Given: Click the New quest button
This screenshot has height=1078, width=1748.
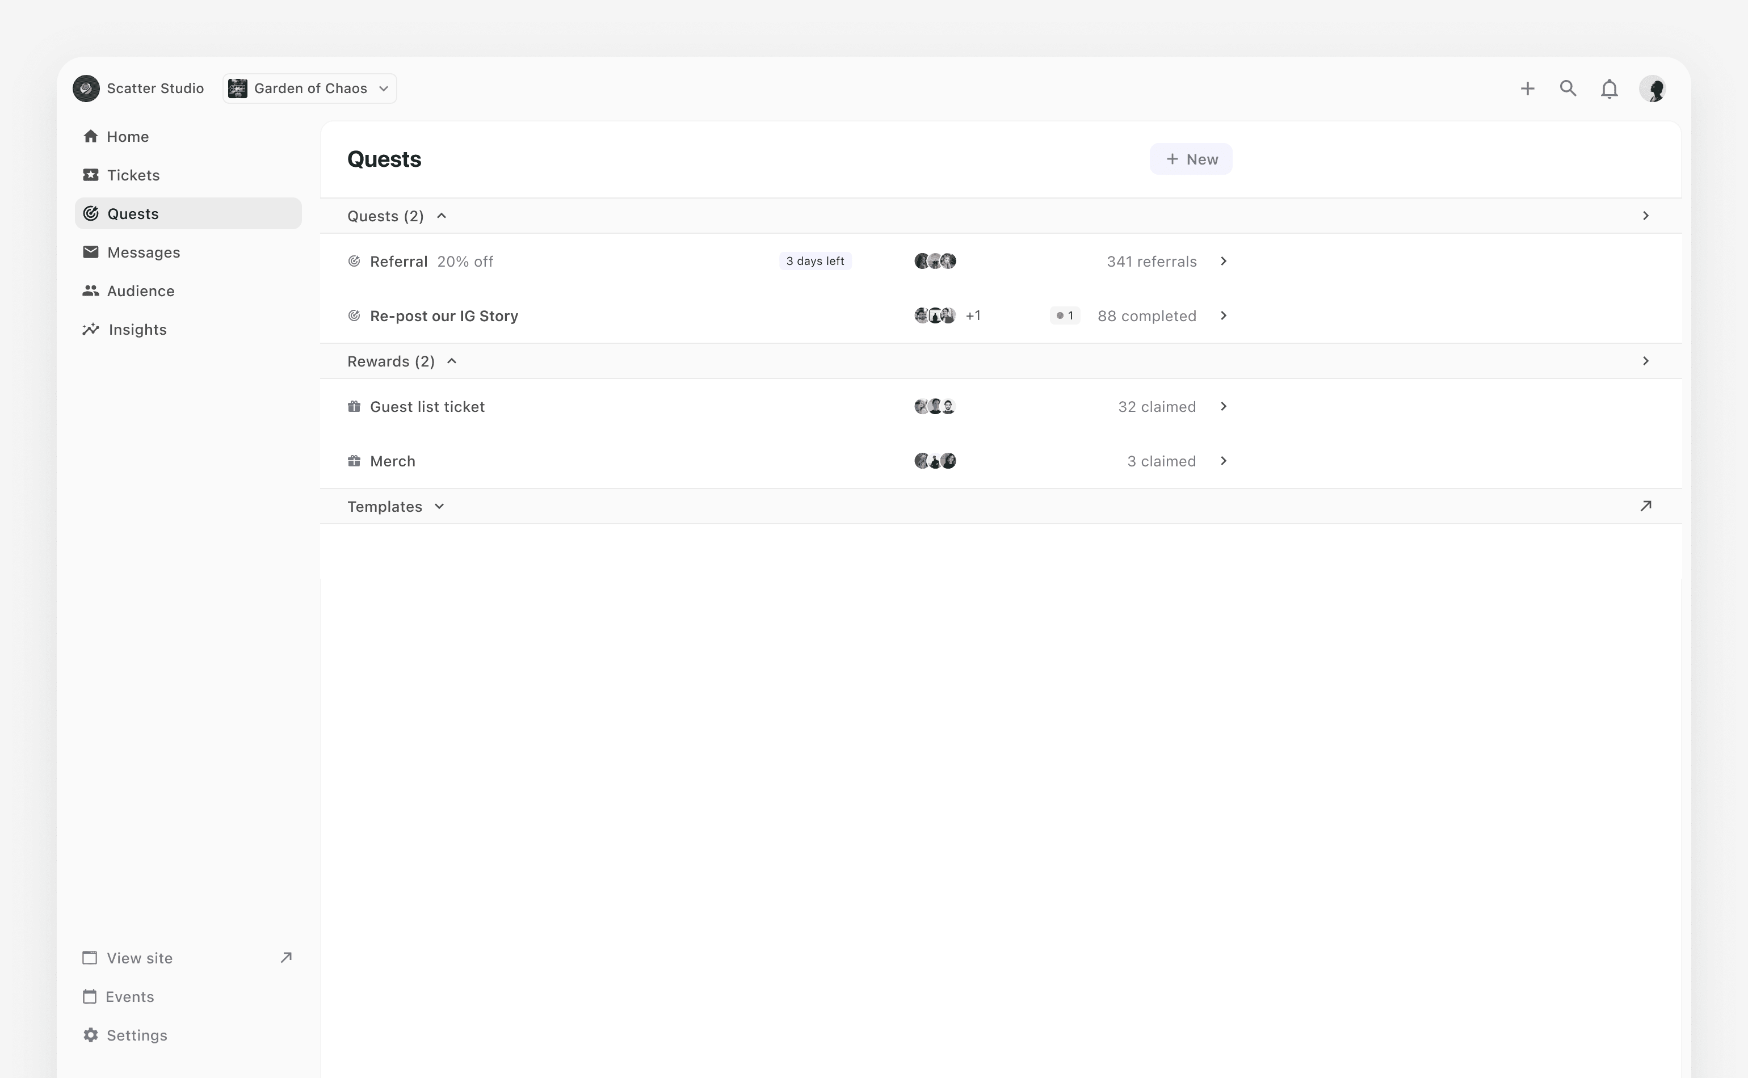Looking at the screenshot, I should 1190,159.
